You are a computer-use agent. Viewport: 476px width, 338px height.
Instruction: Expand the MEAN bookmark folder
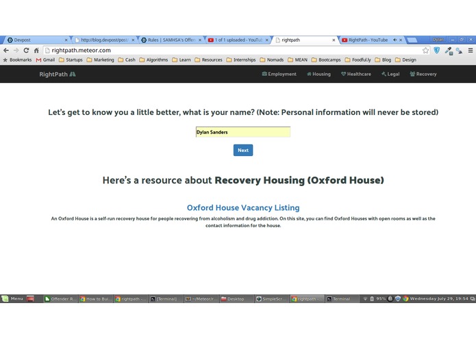coord(298,60)
